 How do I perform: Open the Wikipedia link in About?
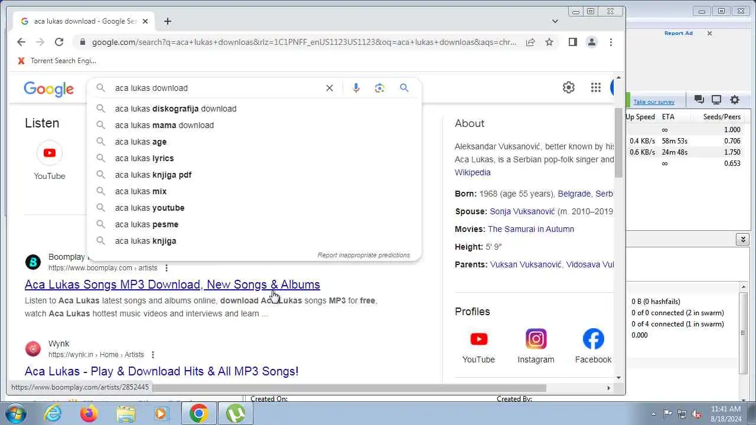(472, 172)
